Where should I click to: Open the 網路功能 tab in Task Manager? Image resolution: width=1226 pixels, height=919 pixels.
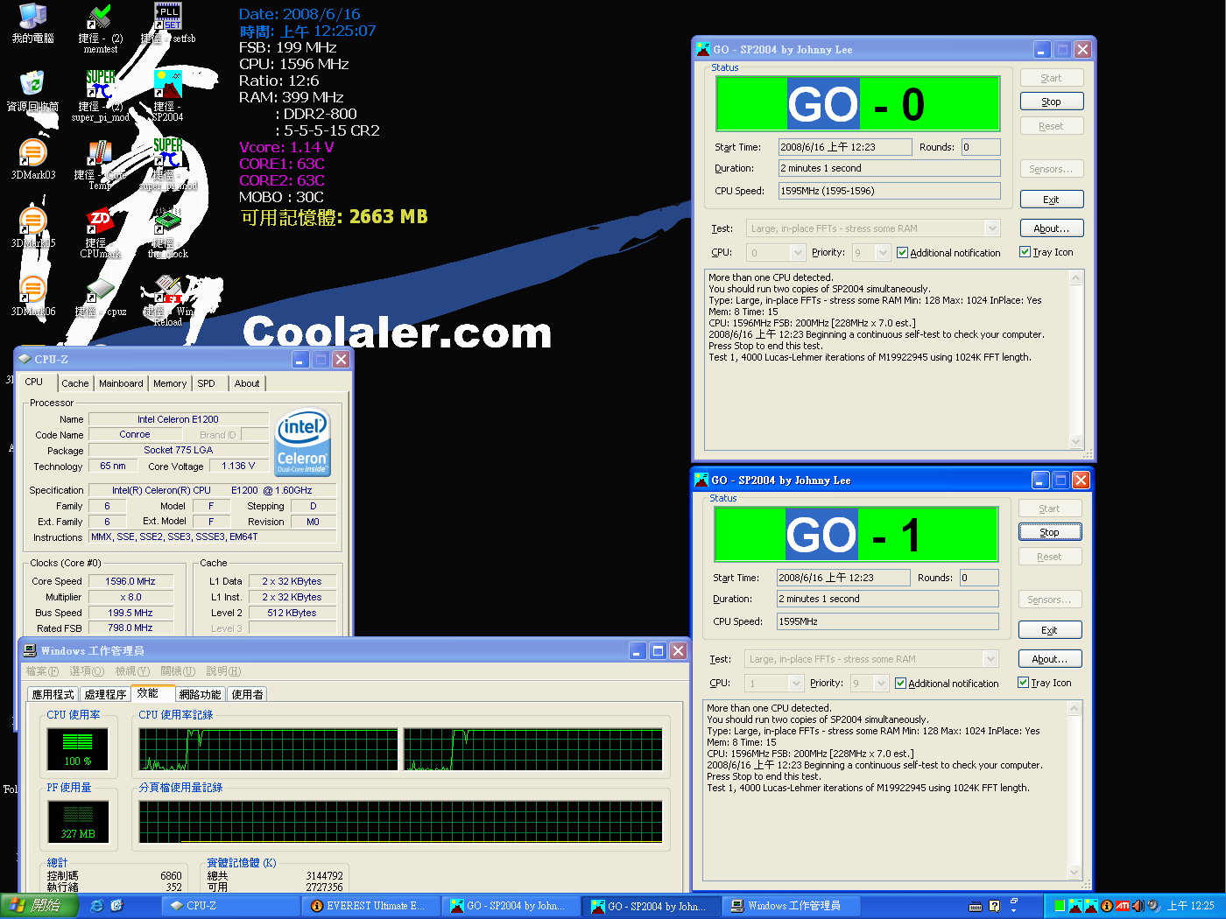pos(200,694)
